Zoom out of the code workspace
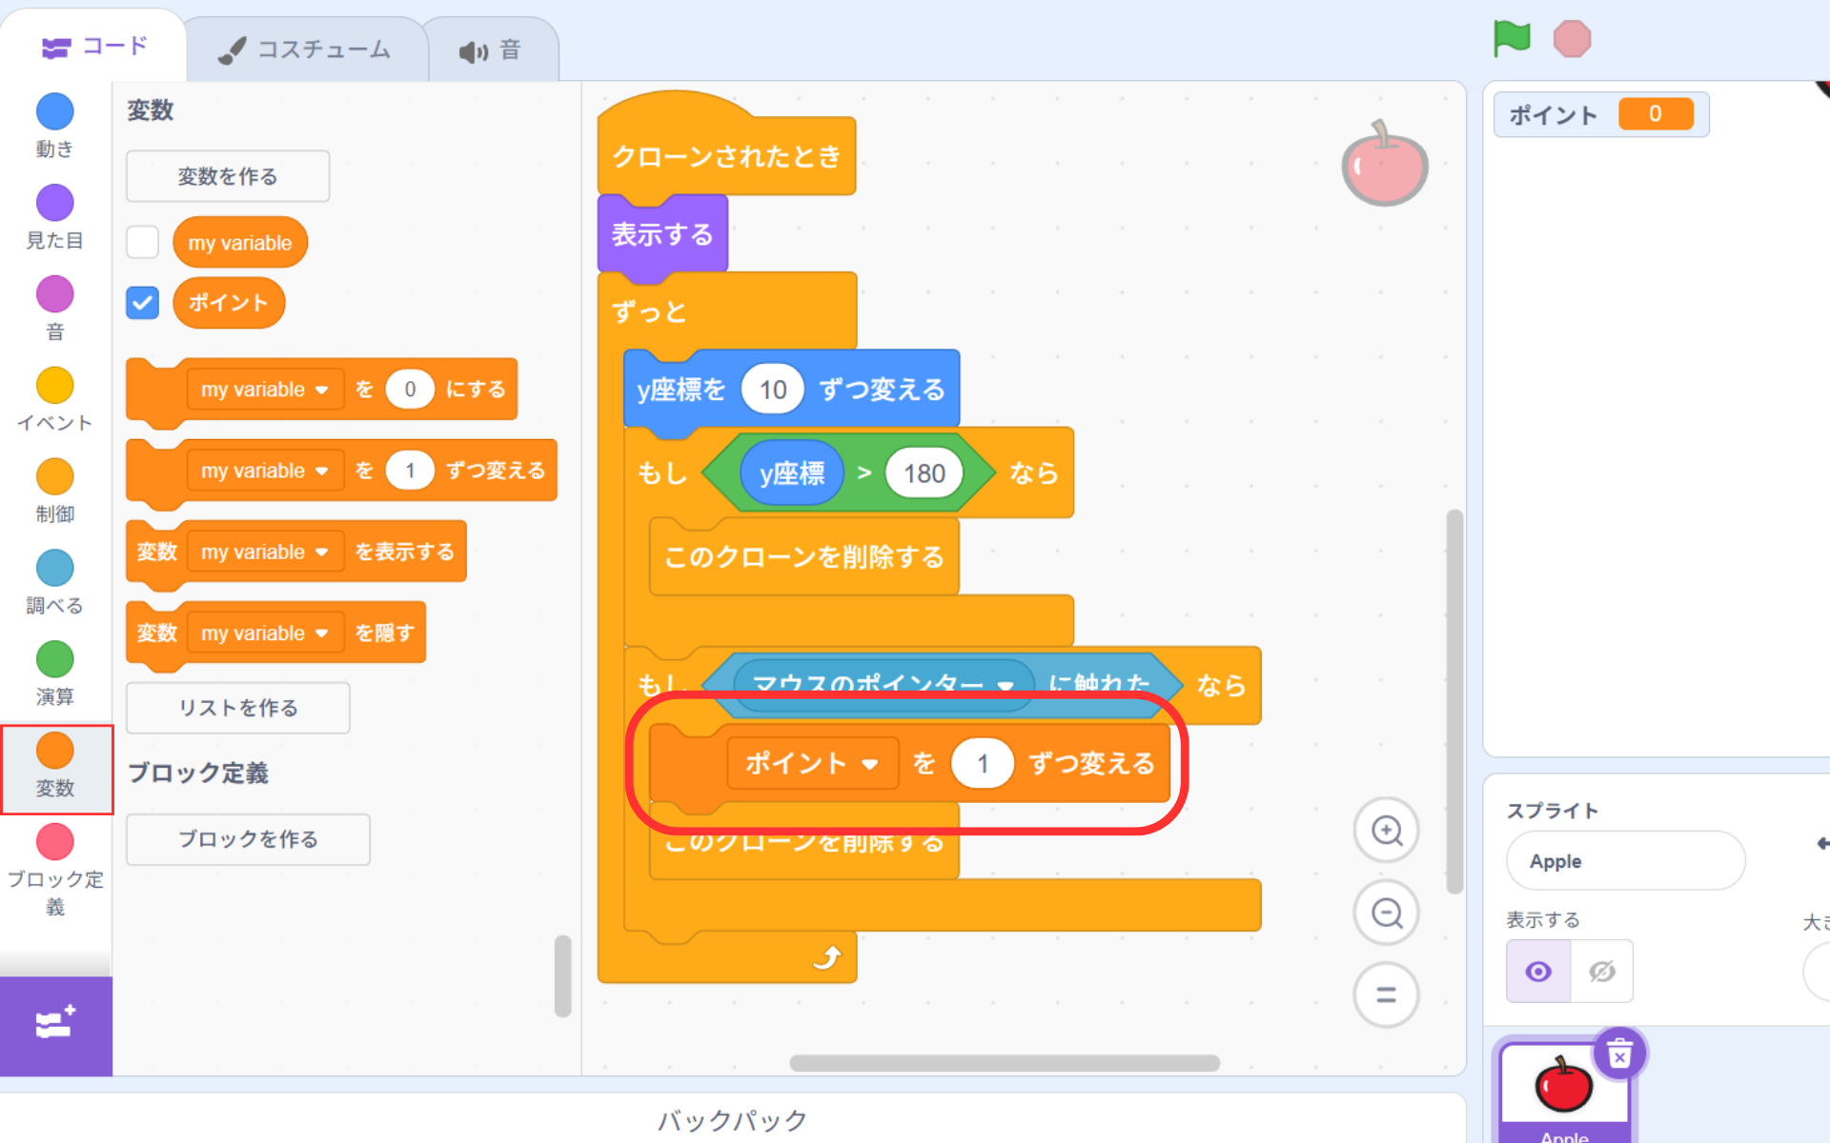The image size is (1830, 1143). click(1386, 913)
